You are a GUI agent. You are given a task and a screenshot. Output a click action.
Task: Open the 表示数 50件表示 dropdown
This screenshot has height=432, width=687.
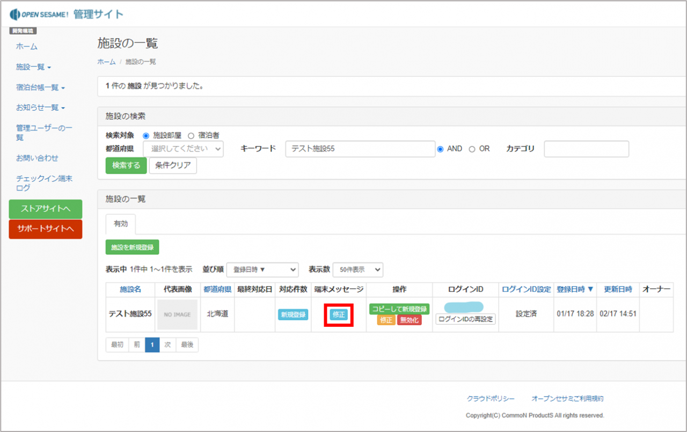358,269
